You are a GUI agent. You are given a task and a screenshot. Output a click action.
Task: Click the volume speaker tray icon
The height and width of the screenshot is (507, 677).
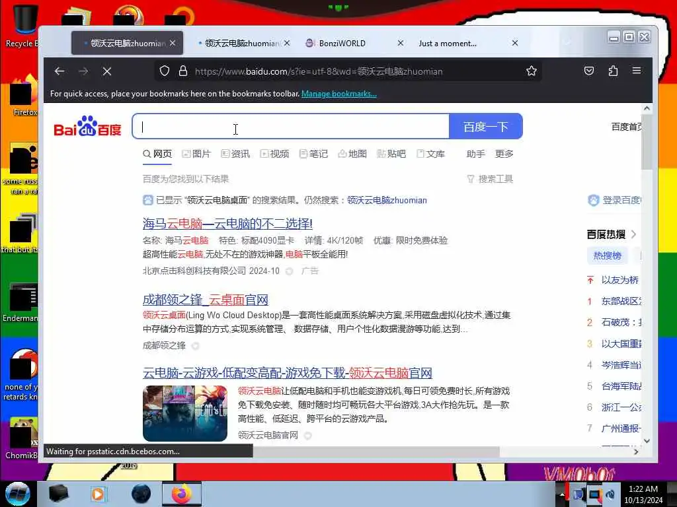[x=610, y=494]
